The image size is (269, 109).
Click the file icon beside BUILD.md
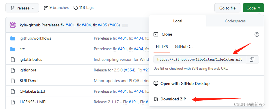click(x=13, y=81)
